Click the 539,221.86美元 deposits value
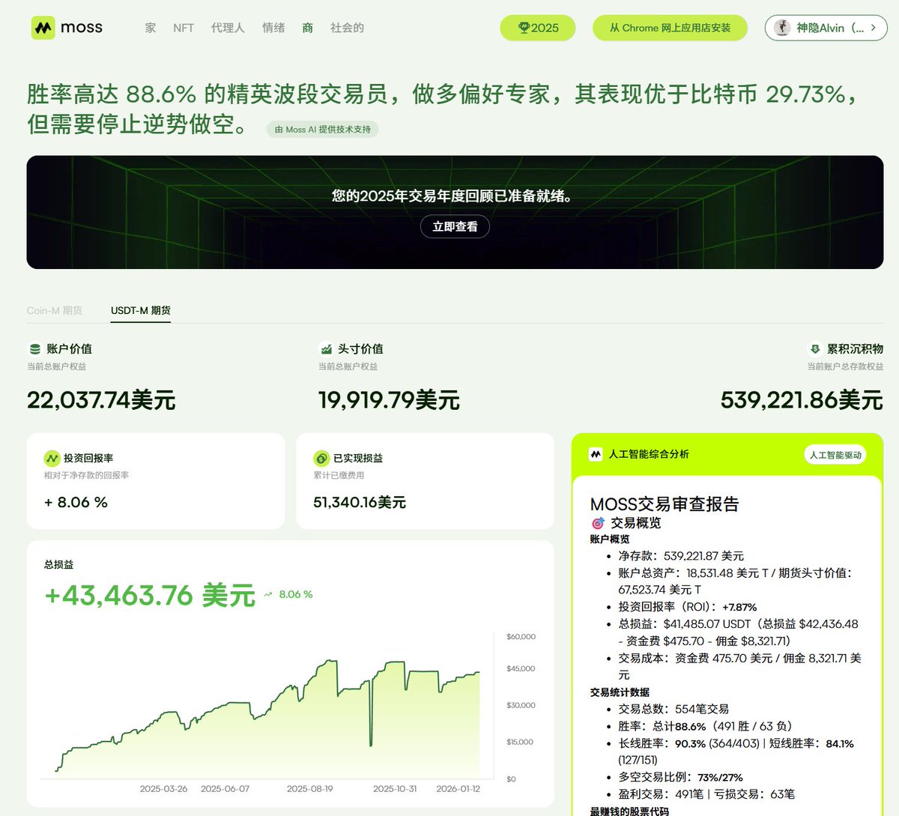 [802, 400]
